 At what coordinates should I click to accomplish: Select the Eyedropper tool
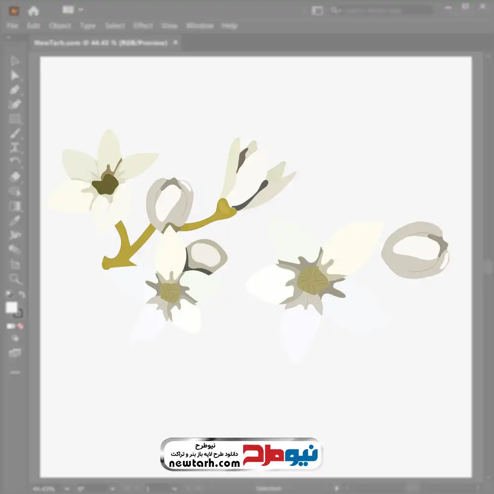point(14,220)
